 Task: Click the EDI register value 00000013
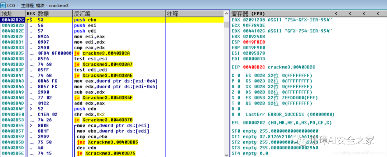coord(254,59)
